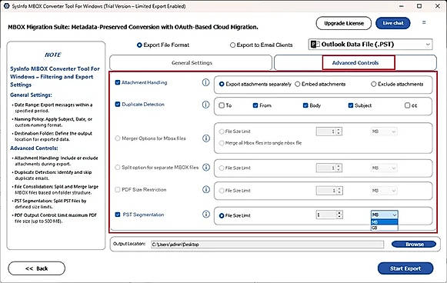The image size is (447, 283).
Task: Select Export to Email Clients option
Action: 232,45
